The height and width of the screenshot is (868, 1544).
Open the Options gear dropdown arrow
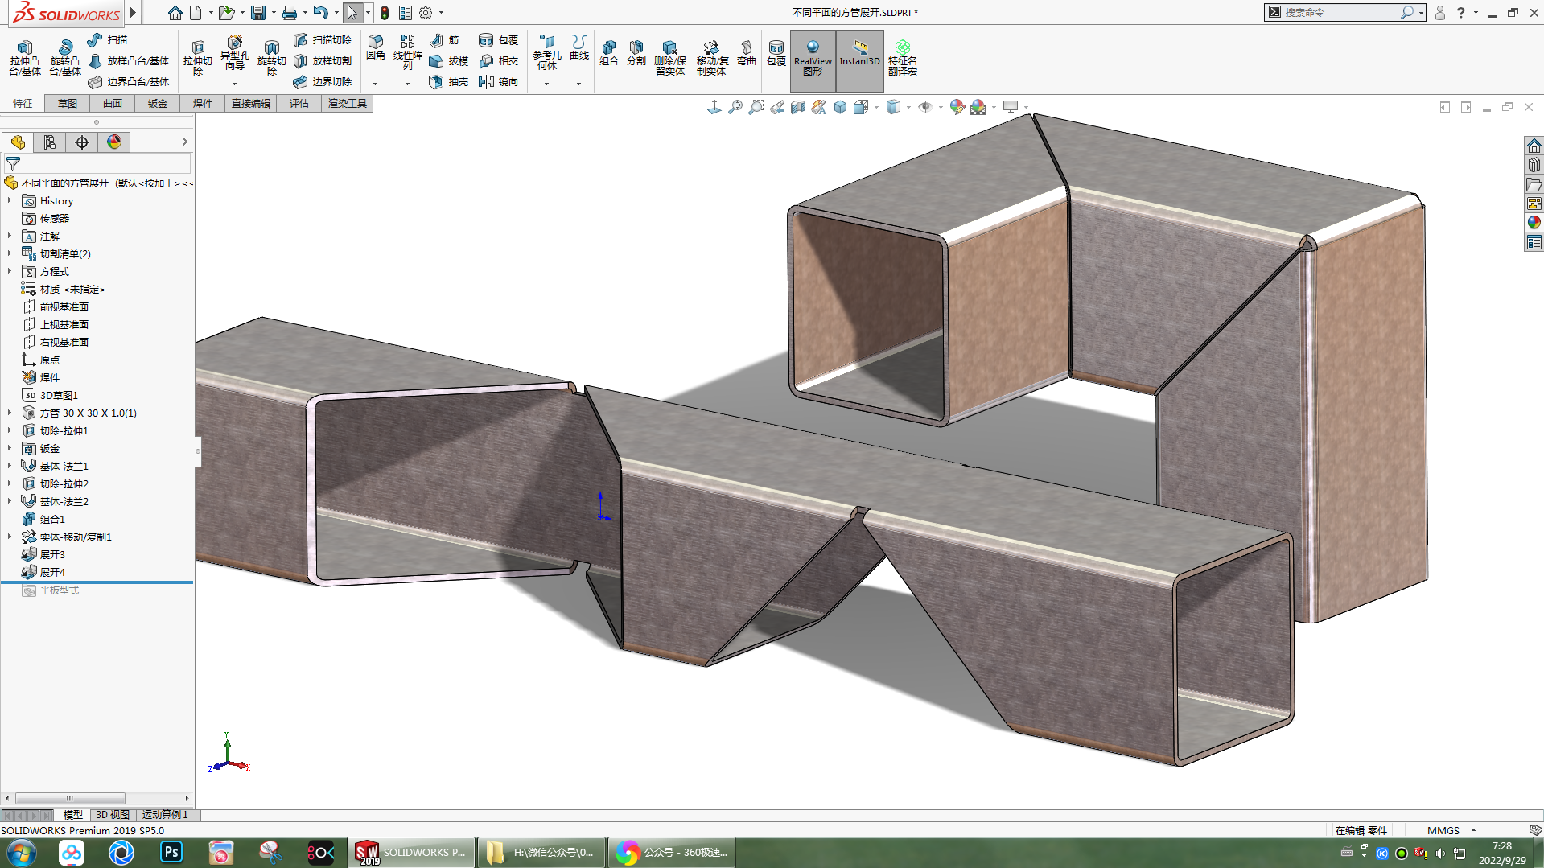pyautogui.click(x=441, y=13)
